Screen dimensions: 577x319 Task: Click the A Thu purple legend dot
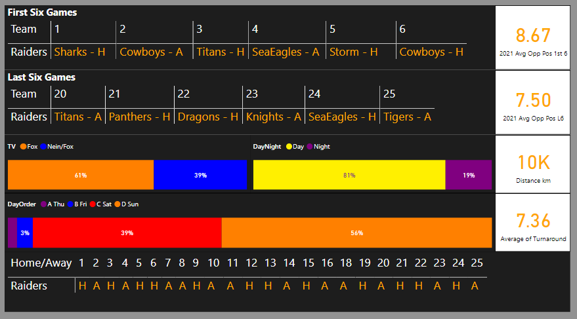point(43,204)
